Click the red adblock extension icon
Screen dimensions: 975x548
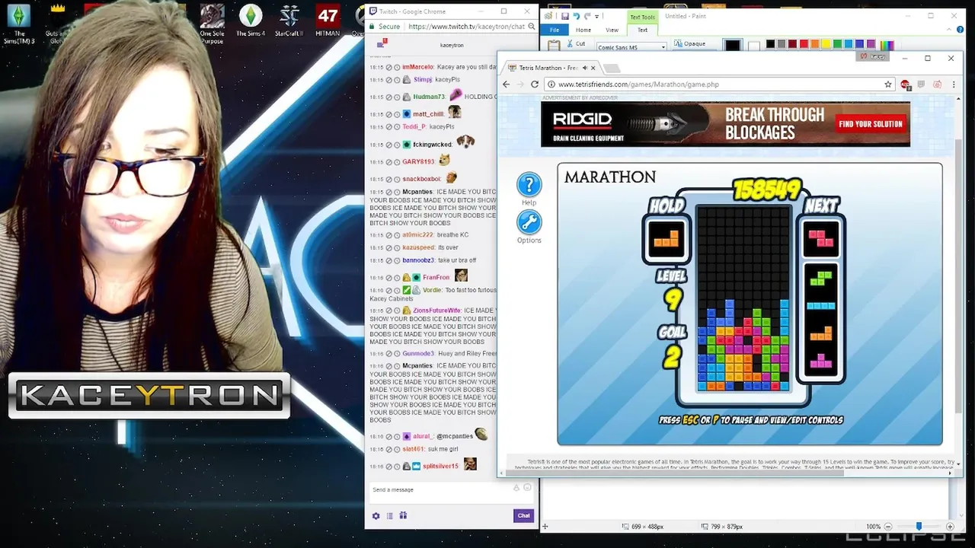coord(905,84)
